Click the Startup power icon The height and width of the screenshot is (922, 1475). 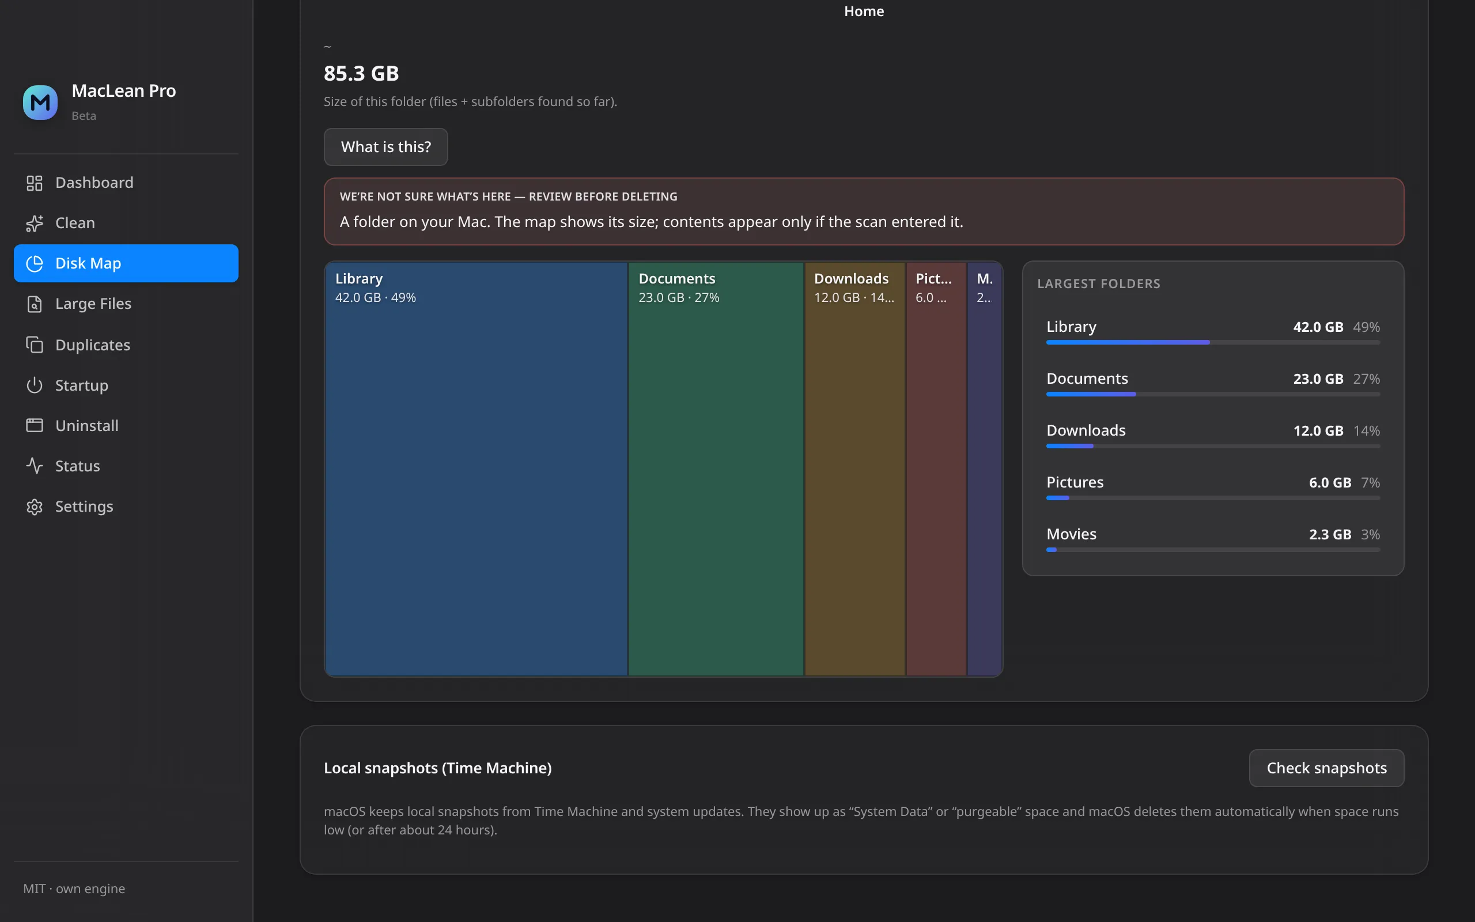35,386
